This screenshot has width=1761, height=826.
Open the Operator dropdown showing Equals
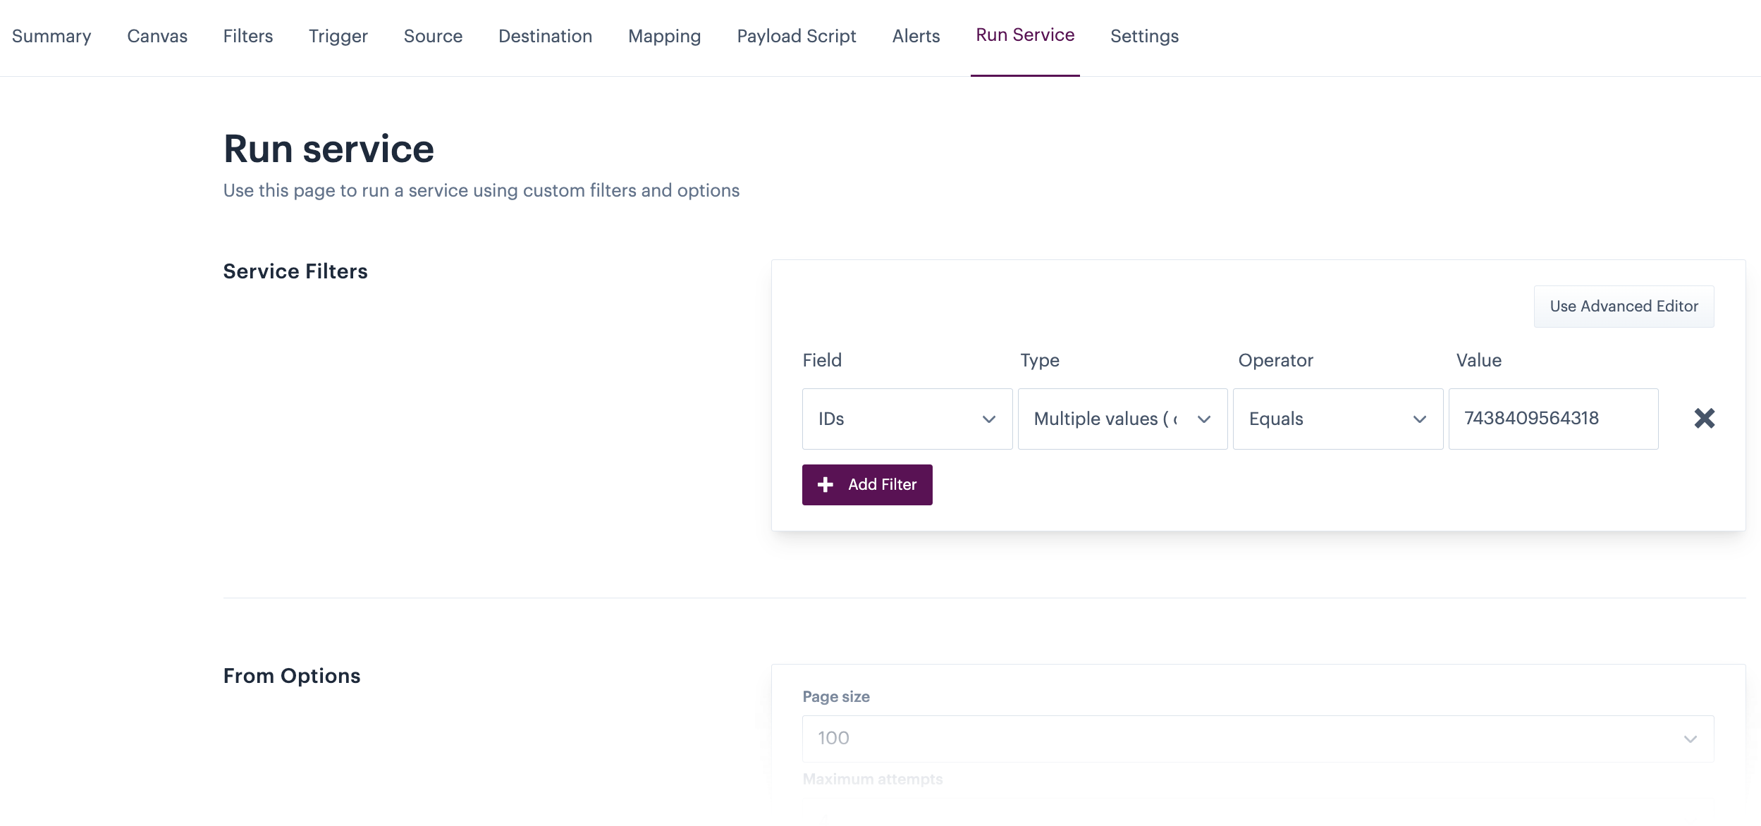click(x=1337, y=419)
